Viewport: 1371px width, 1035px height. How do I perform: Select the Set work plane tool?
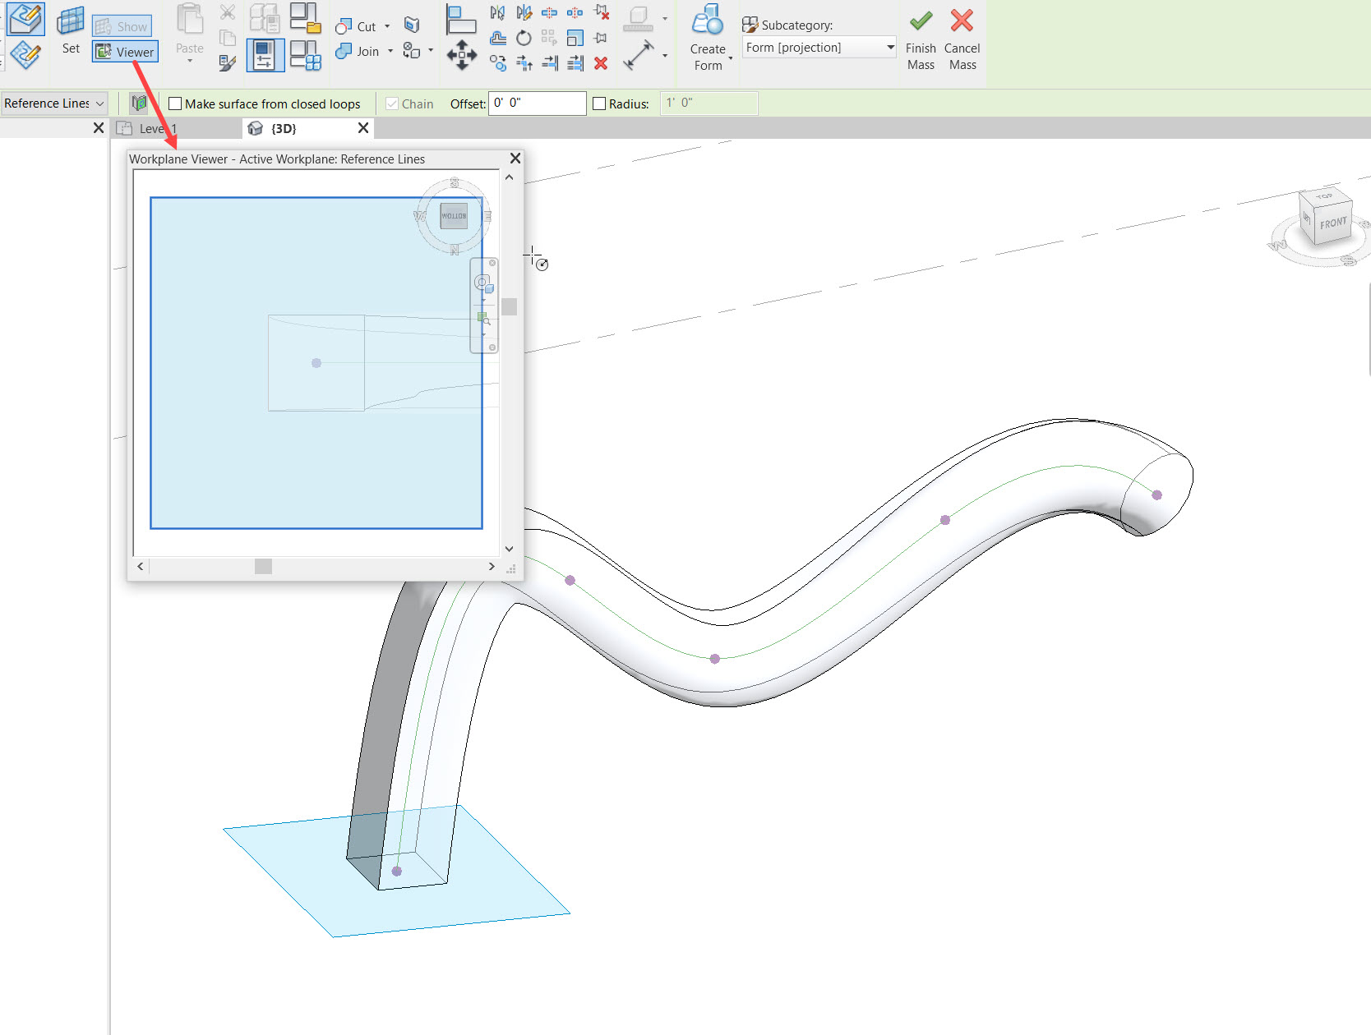coord(70,33)
